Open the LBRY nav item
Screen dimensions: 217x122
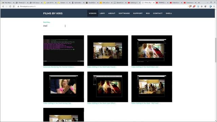pos(102,13)
